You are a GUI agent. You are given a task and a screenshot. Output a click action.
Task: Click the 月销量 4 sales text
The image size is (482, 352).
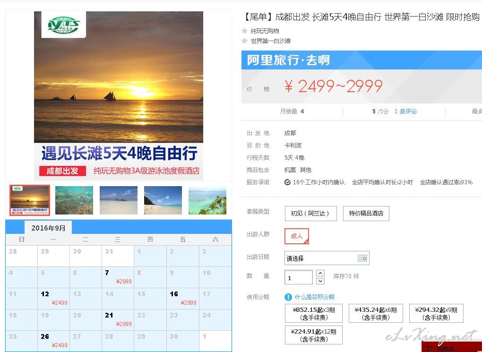pyautogui.click(x=292, y=112)
